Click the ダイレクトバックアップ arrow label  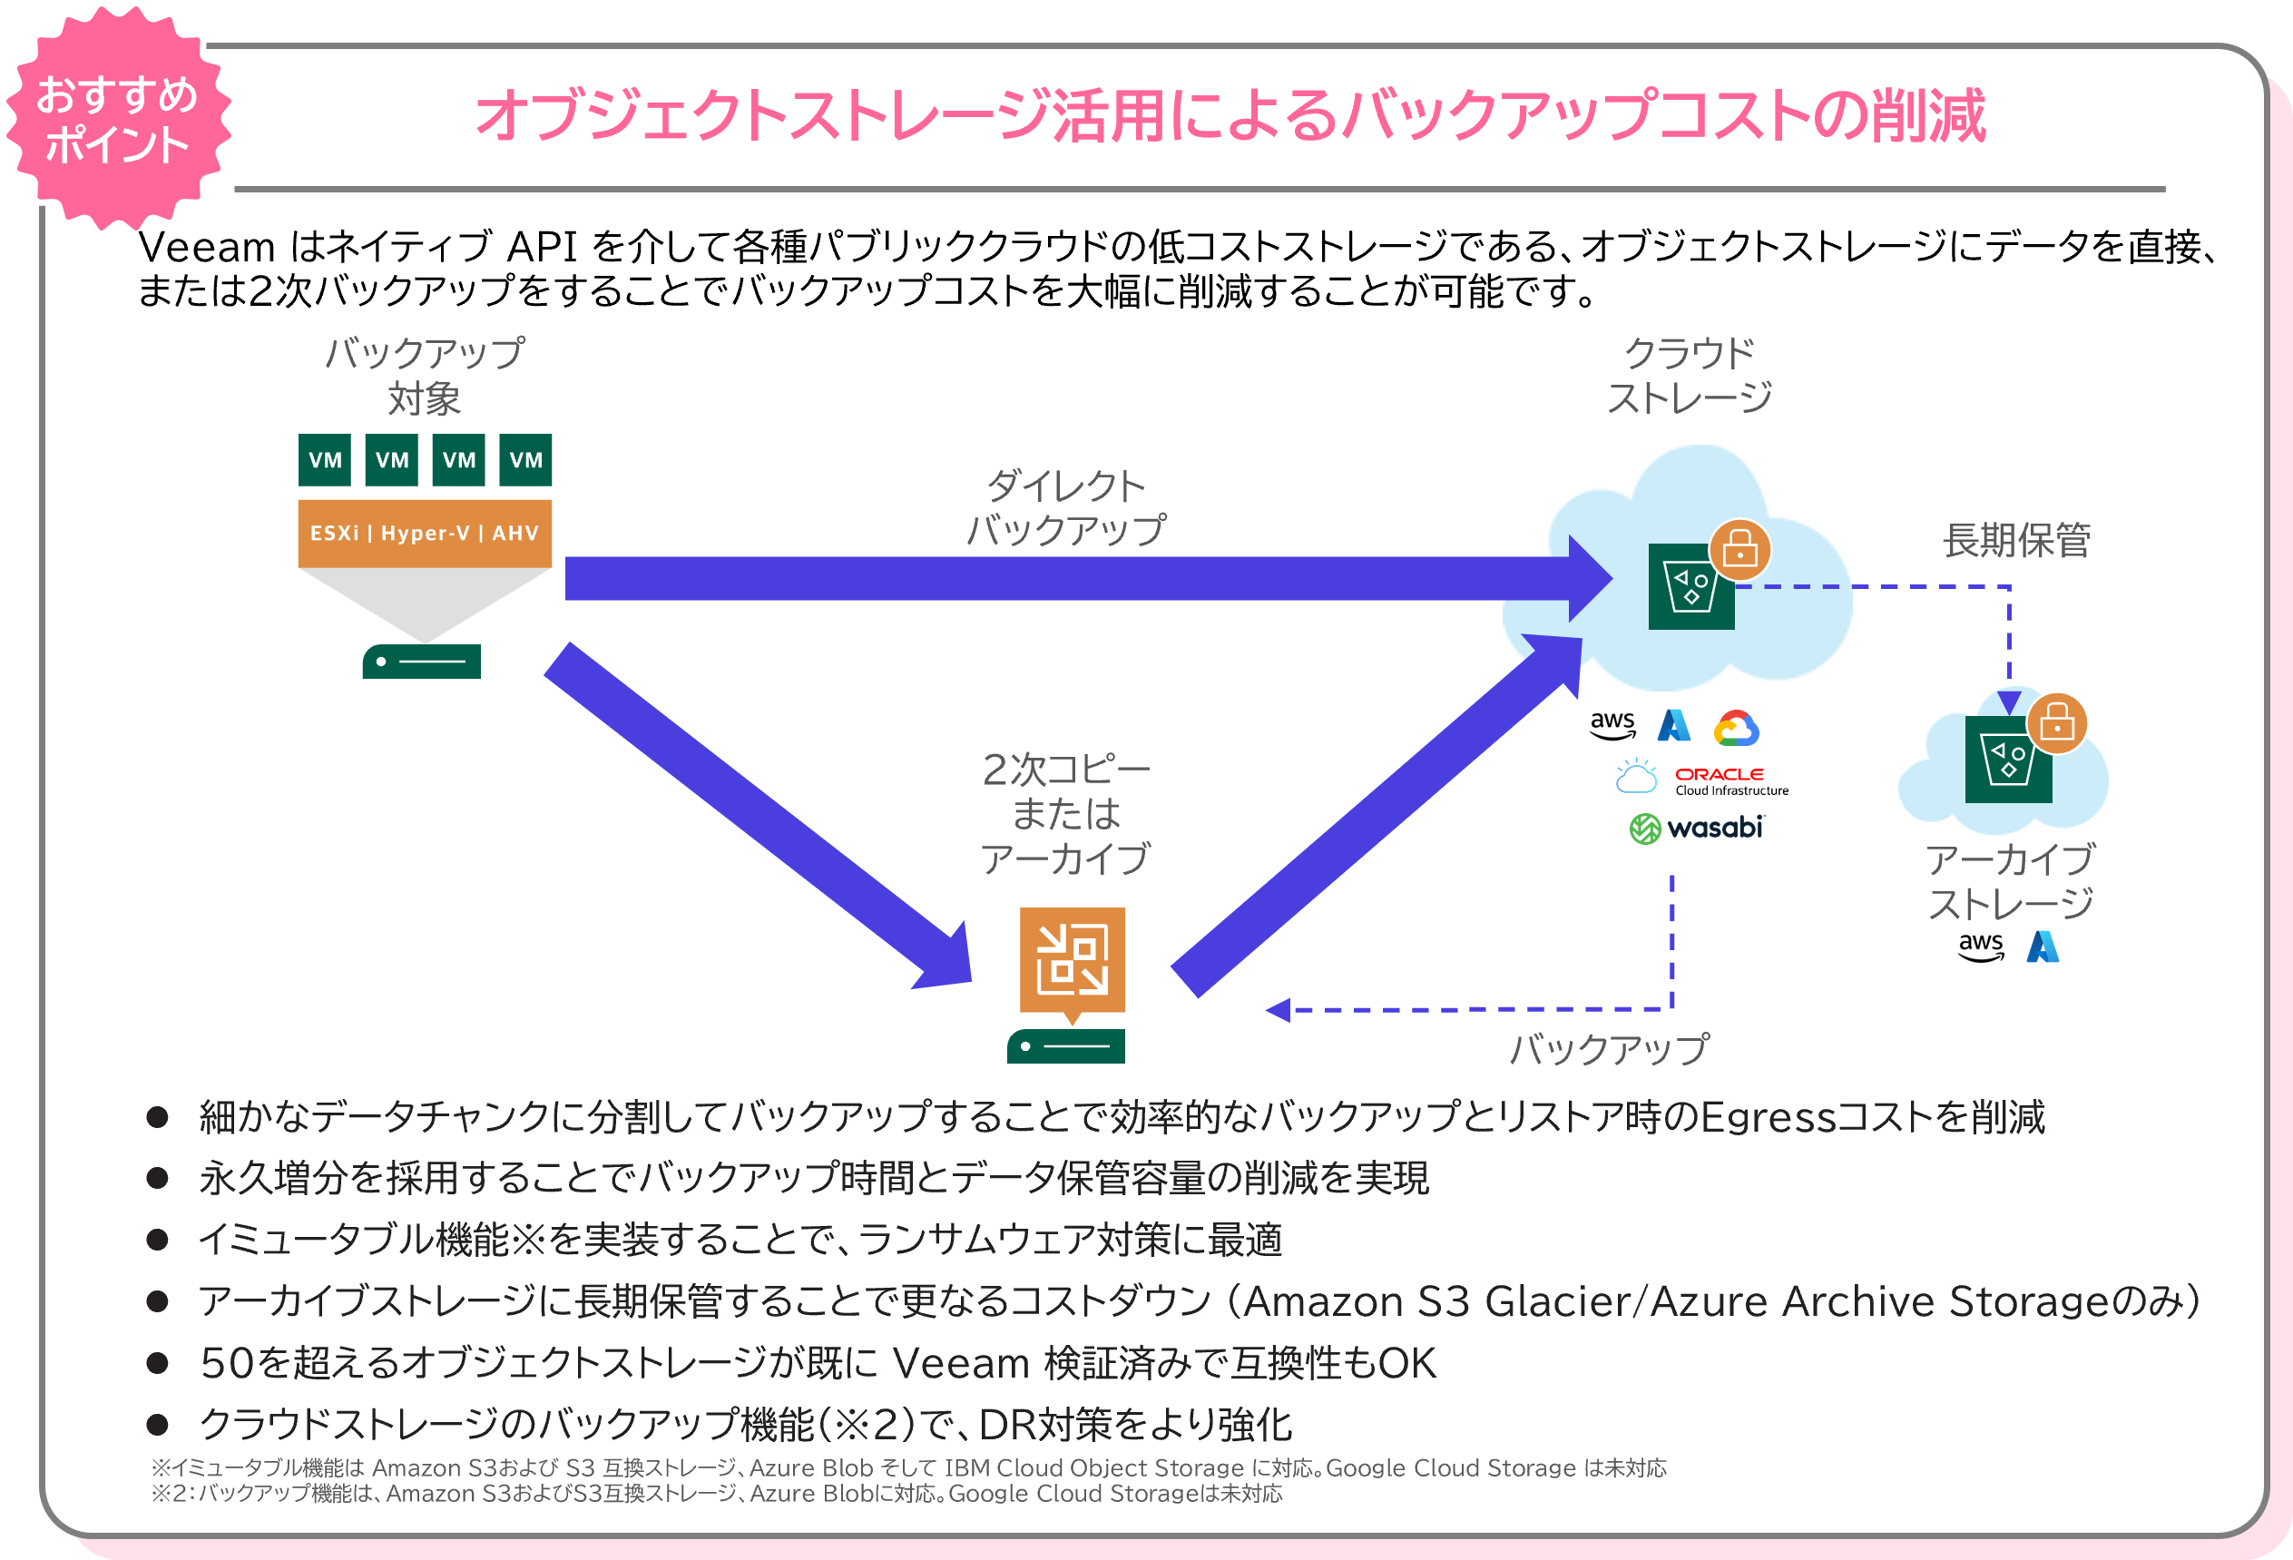pos(1065,508)
